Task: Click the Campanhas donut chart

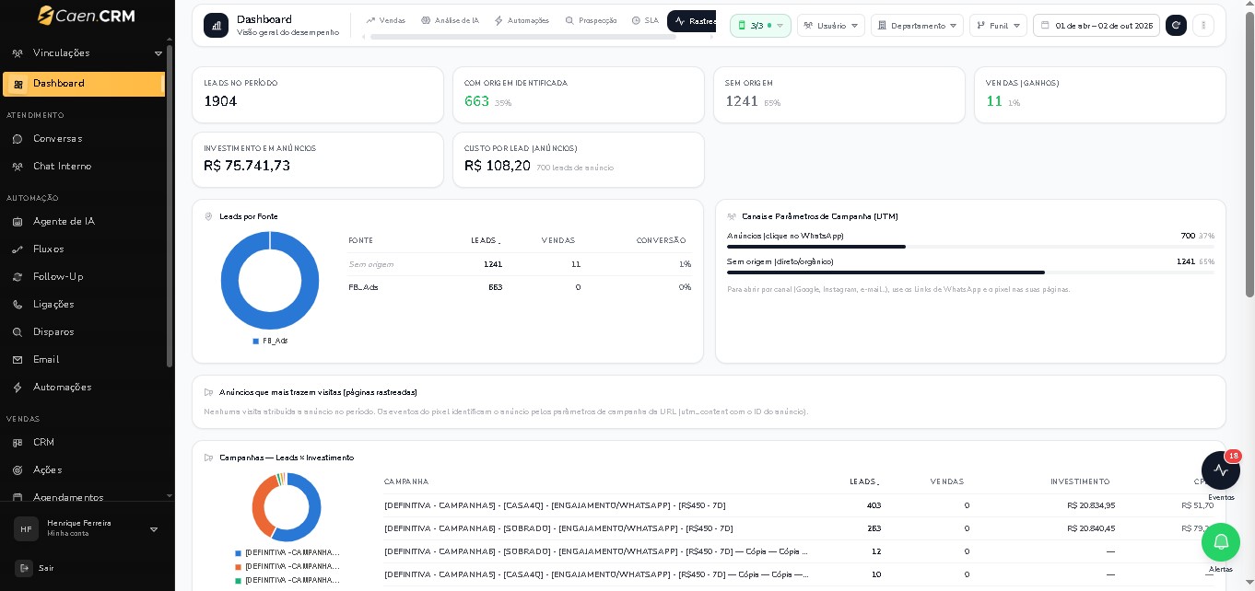Action: (x=287, y=507)
